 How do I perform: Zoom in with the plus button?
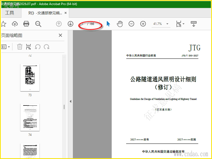[143, 24]
